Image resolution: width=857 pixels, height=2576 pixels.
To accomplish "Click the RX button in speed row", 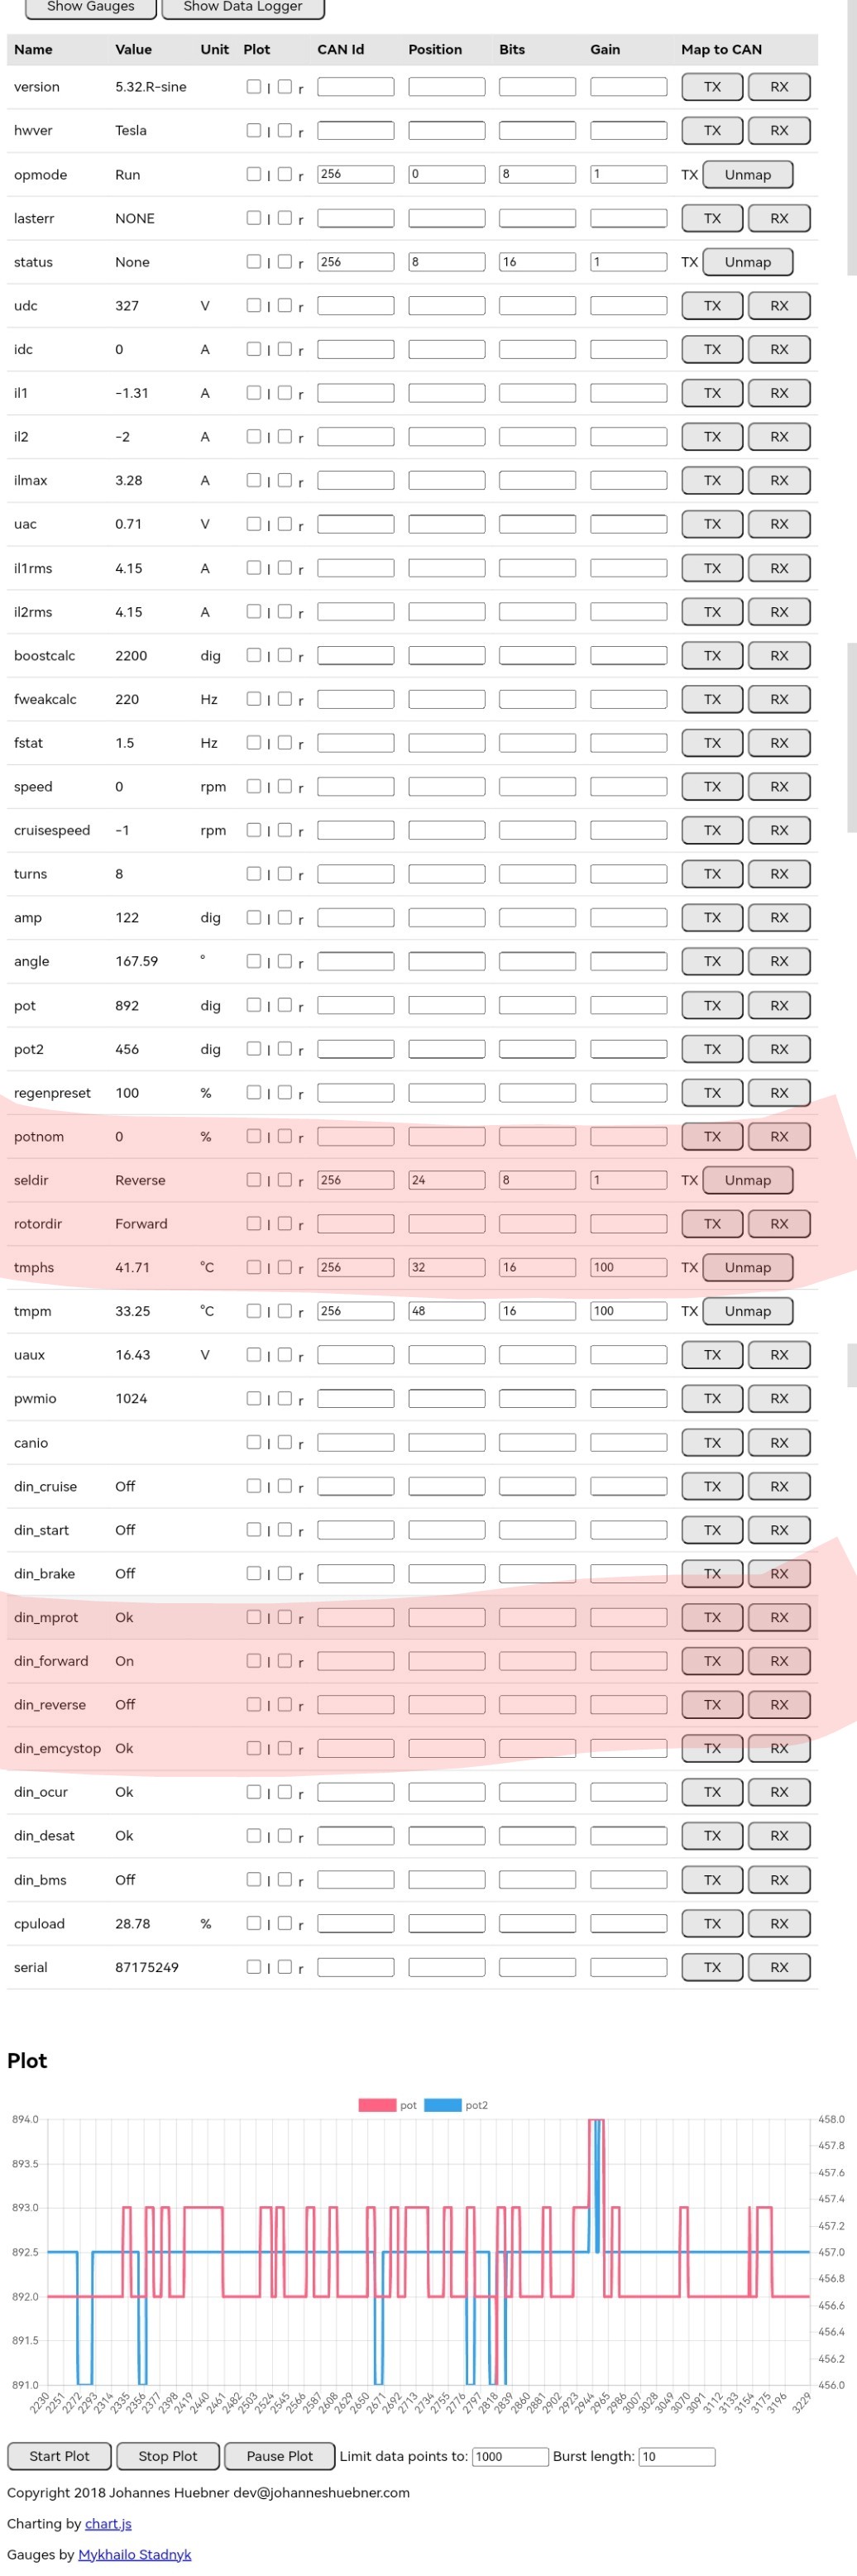I will [x=778, y=787].
